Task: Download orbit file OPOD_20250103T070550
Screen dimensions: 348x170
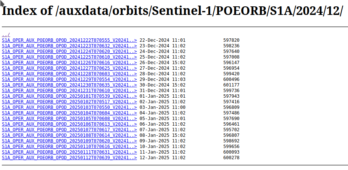Action: [x=69, y=107]
